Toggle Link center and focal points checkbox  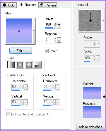click(8, 114)
